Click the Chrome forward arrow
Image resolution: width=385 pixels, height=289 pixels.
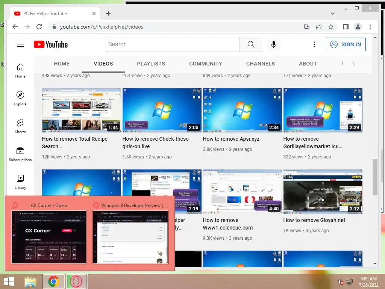27,27
